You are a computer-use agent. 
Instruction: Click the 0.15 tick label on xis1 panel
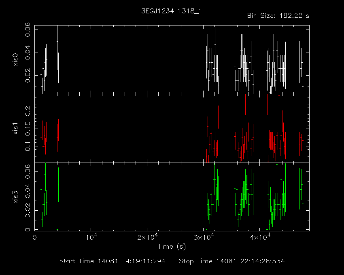[28, 129]
